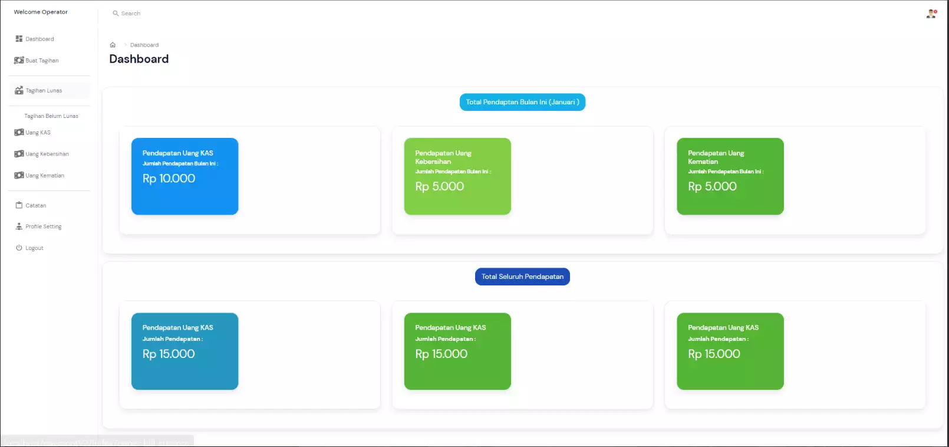Click the Uang Kebersihan money icon
The height and width of the screenshot is (447, 949).
(x=19, y=154)
